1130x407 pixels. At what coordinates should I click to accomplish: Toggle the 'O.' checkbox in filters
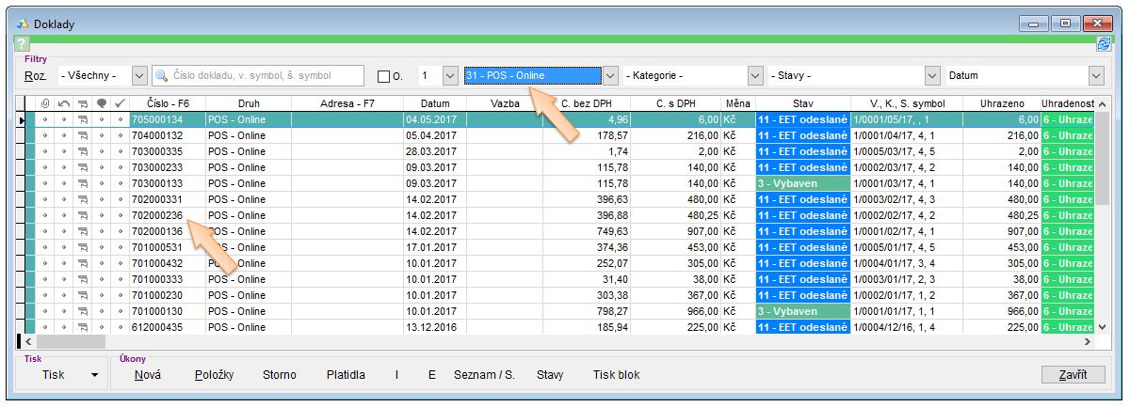[x=383, y=76]
